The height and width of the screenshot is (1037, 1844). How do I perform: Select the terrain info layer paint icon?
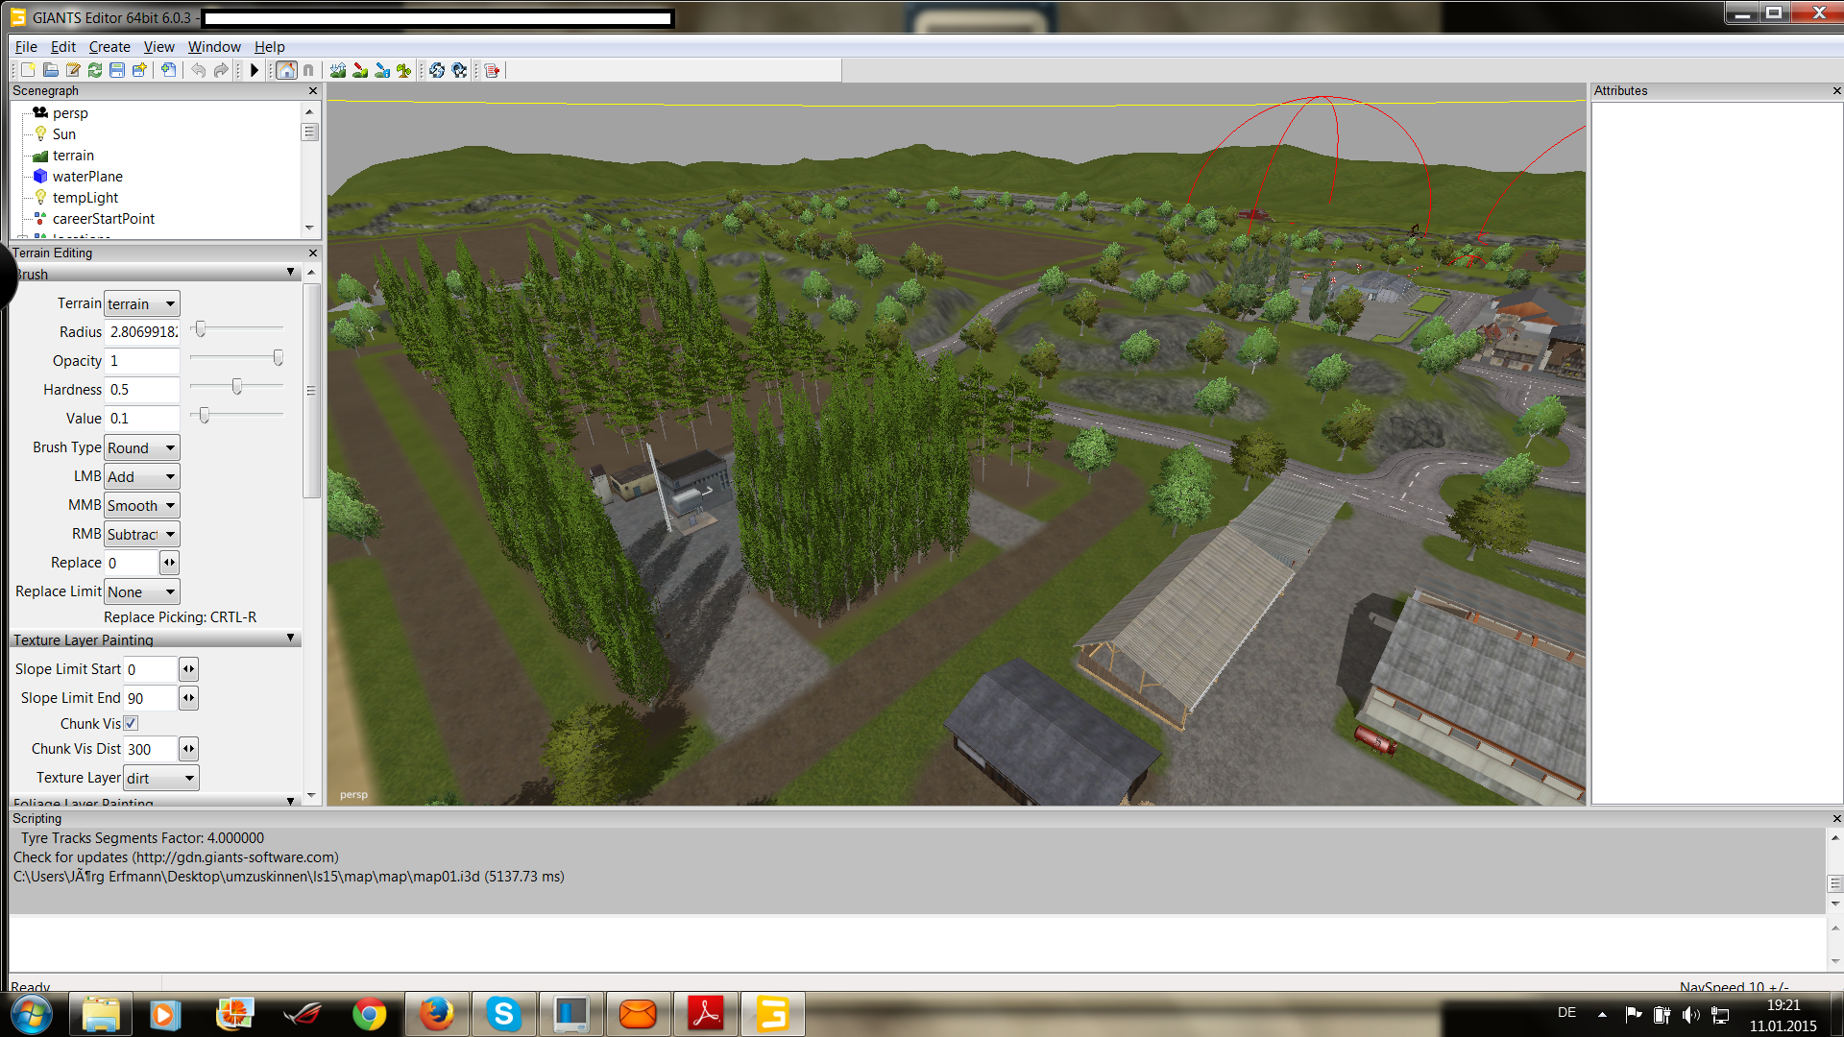[x=382, y=70]
